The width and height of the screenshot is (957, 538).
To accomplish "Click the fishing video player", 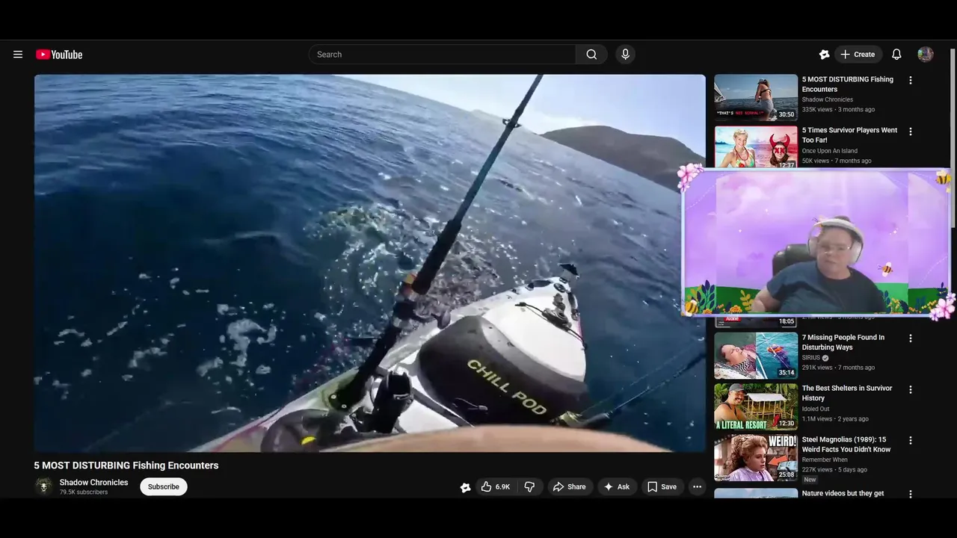I will pos(369,263).
